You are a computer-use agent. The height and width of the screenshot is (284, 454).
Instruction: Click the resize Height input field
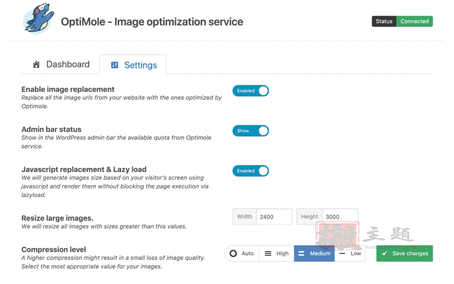(x=340, y=217)
